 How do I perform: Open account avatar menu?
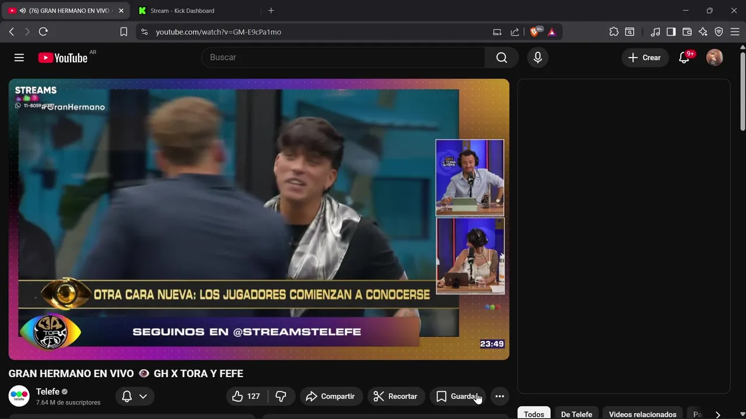tap(715, 58)
